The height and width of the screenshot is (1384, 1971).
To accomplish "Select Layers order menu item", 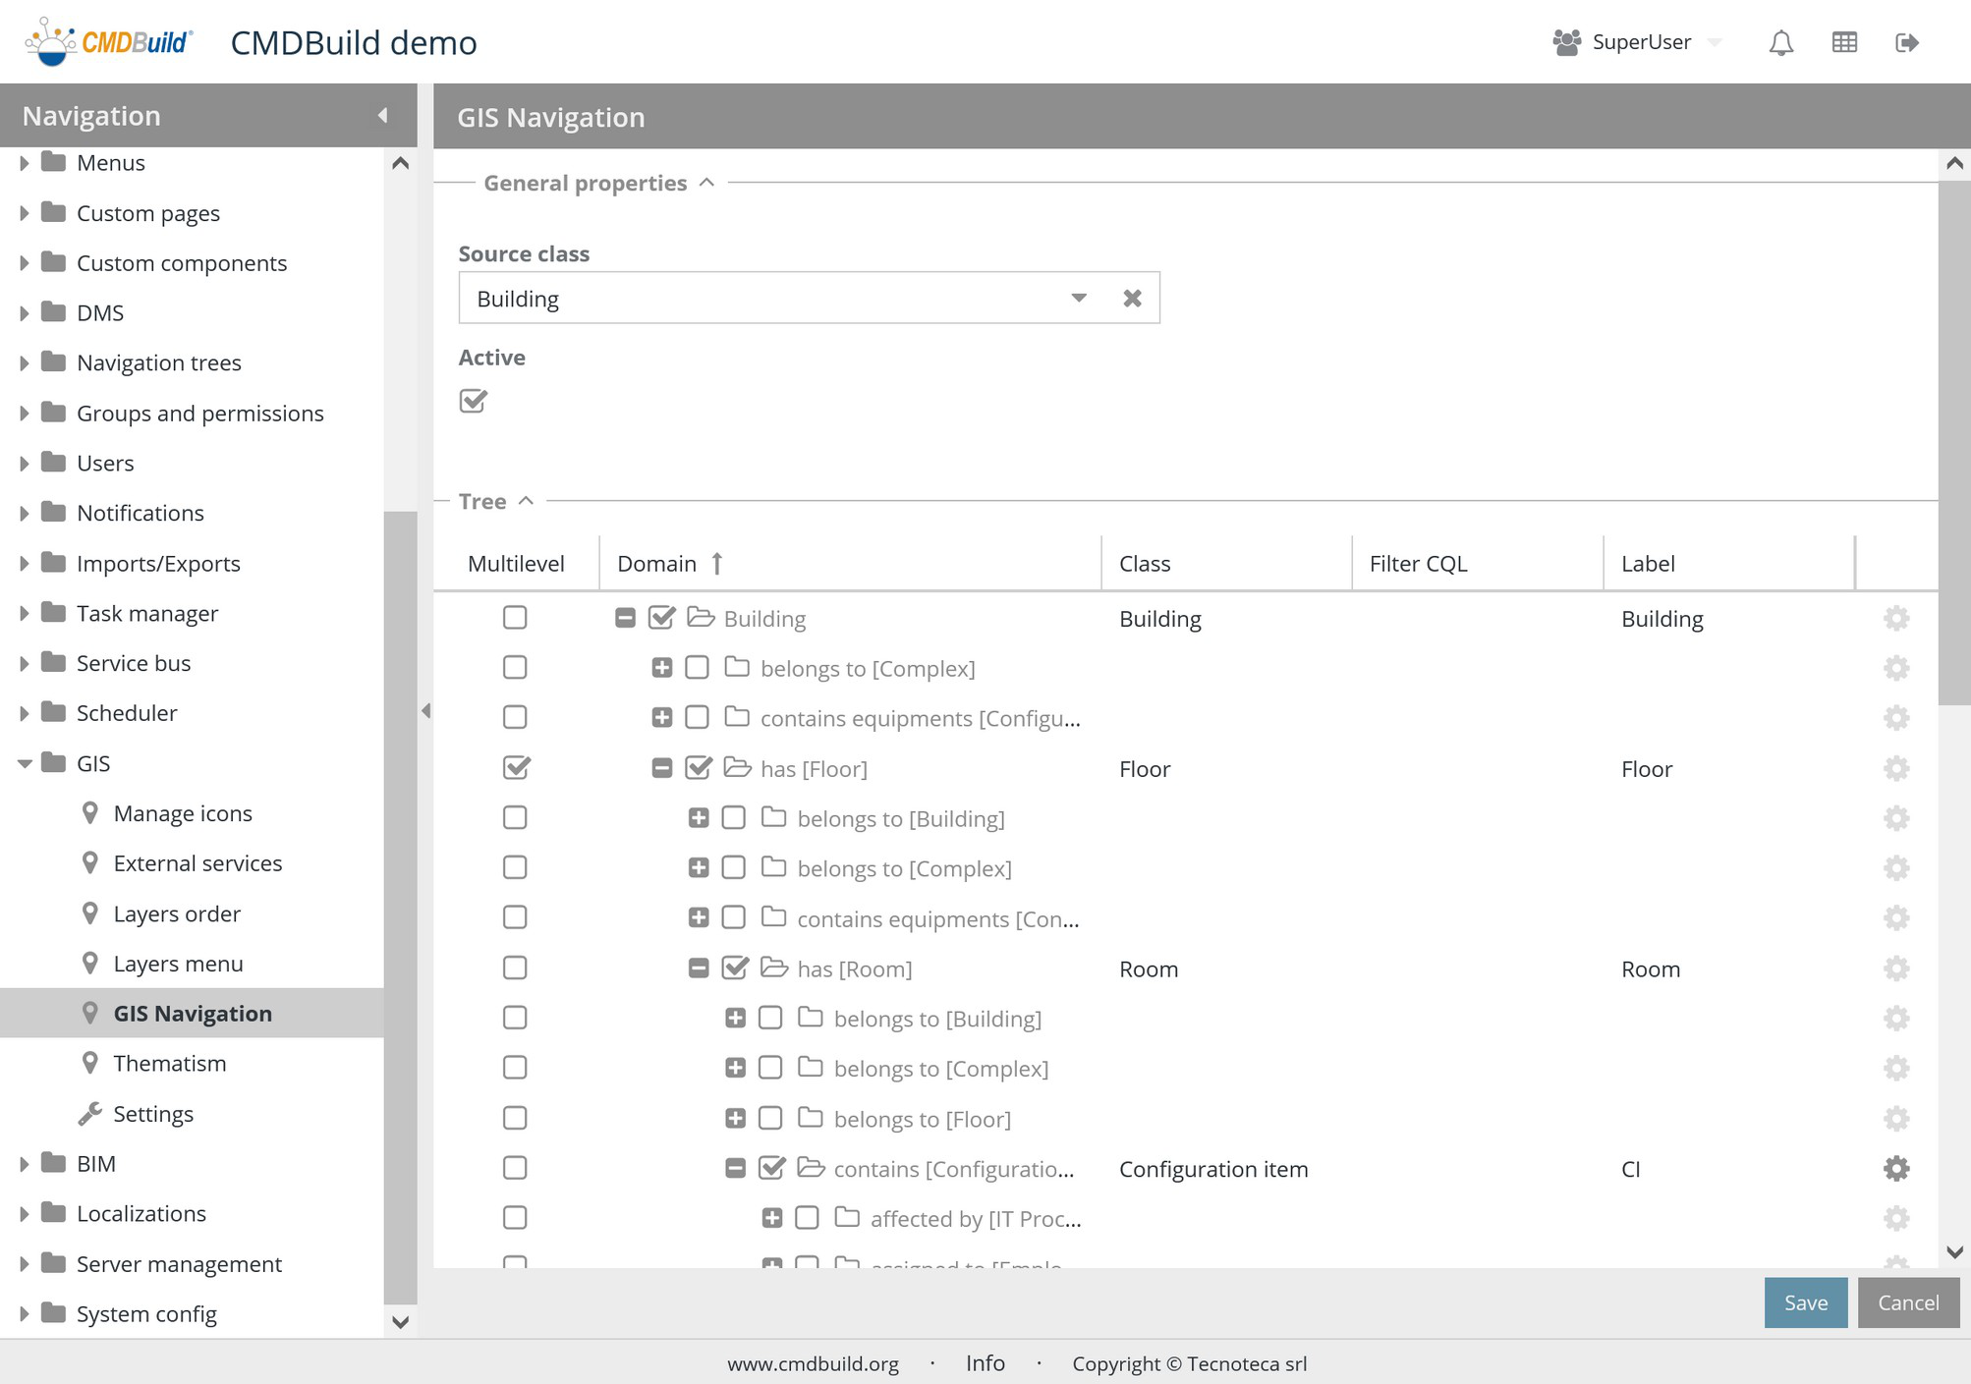I will [x=177, y=913].
